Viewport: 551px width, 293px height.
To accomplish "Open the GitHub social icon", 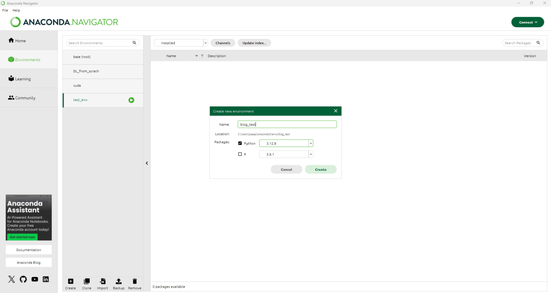I will pos(23,279).
